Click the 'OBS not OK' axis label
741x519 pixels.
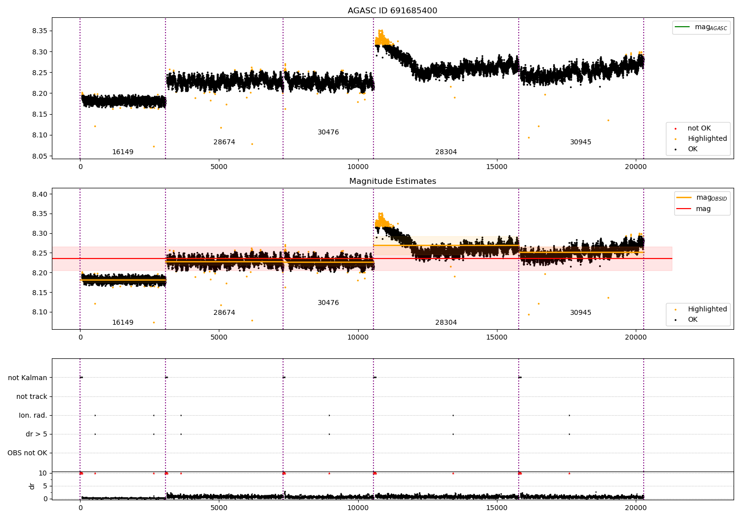pos(27,453)
